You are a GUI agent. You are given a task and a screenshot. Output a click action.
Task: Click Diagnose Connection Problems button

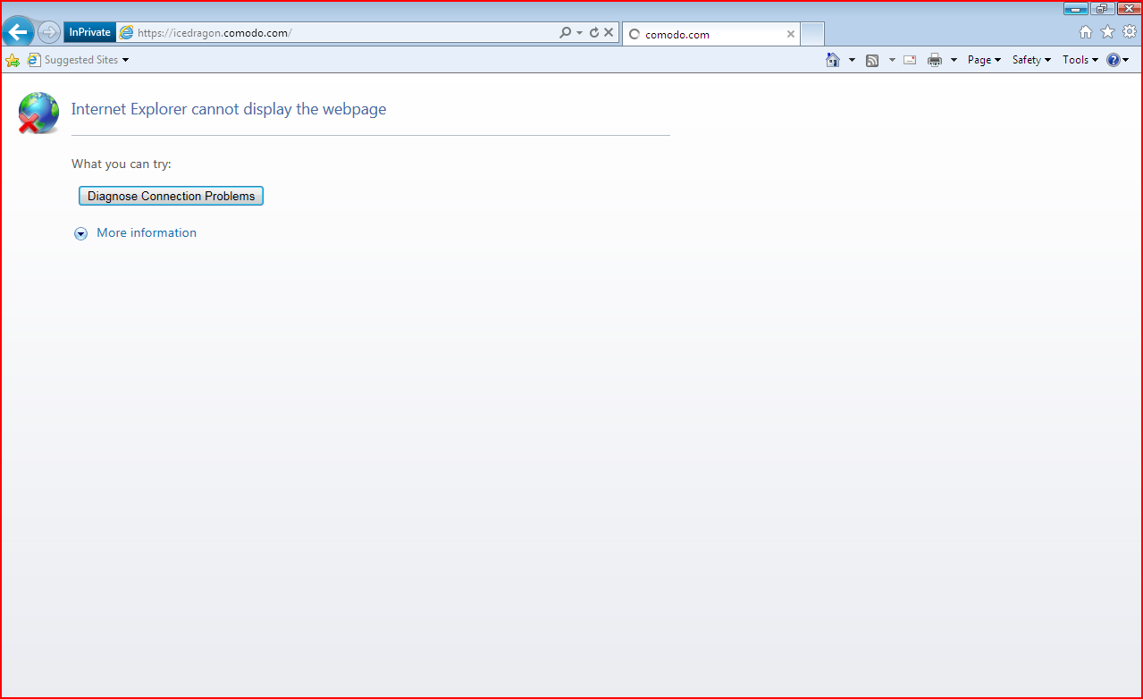click(x=171, y=196)
